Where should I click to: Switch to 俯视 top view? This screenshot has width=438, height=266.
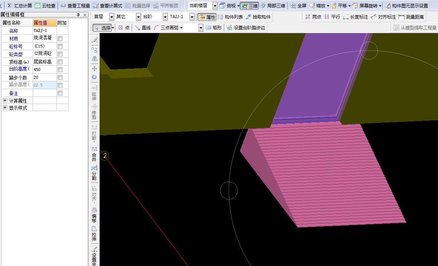[228, 6]
